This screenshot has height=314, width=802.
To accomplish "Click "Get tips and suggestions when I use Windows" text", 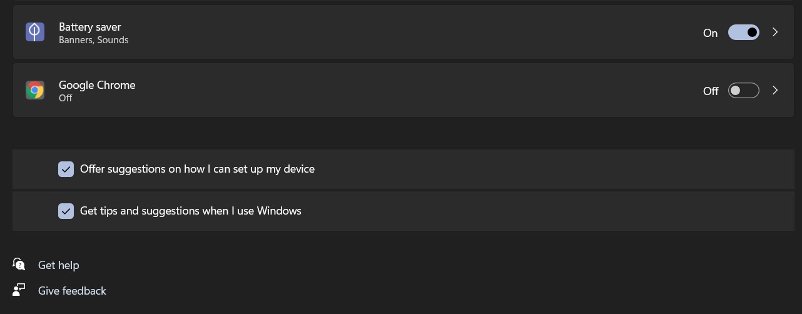I will coord(191,211).
